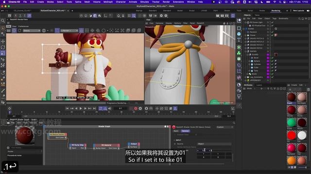Toggle the Z axis lock icon
This screenshot has width=311, height=174.
tap(24, 15)
